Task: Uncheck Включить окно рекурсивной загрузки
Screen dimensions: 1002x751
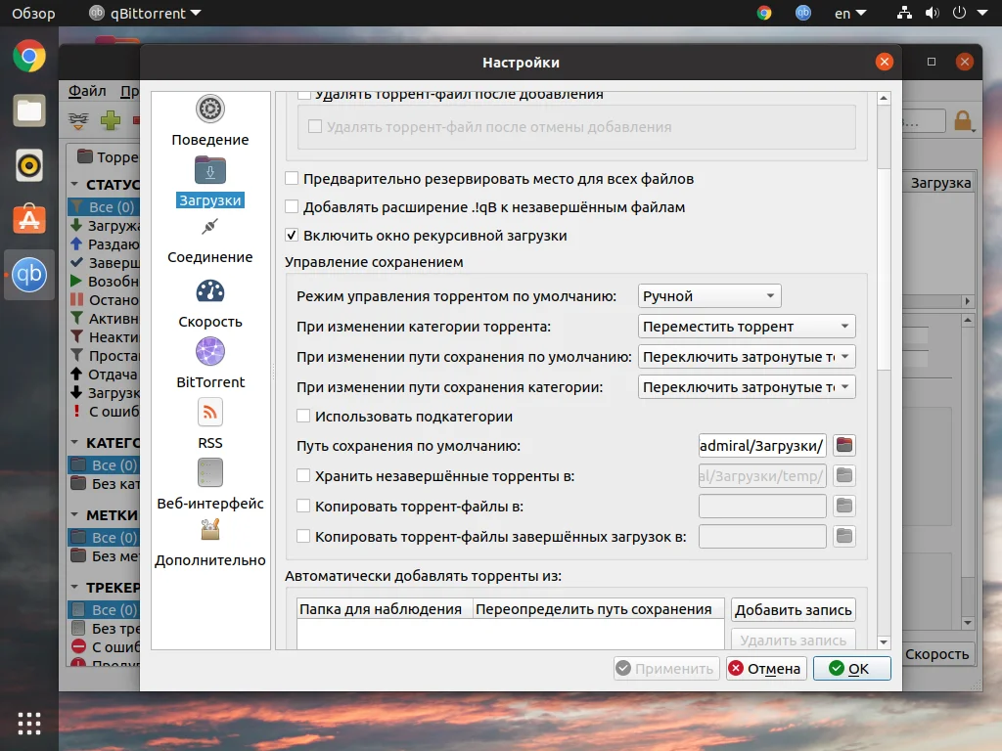Action: tap(292, 236)
